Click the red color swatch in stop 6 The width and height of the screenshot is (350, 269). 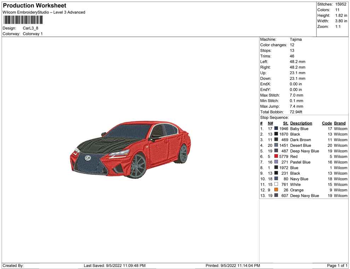tap(276, 156)
